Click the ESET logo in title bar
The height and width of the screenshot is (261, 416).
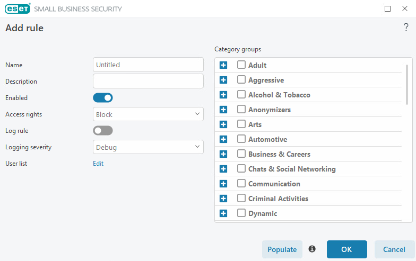[18, 8]
